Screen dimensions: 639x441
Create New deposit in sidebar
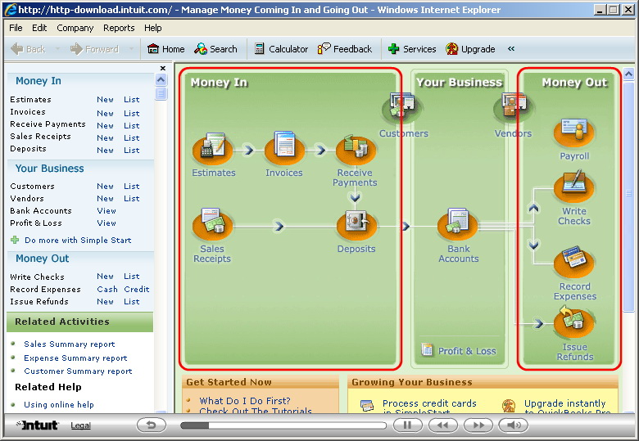click(x=105, y=150)
